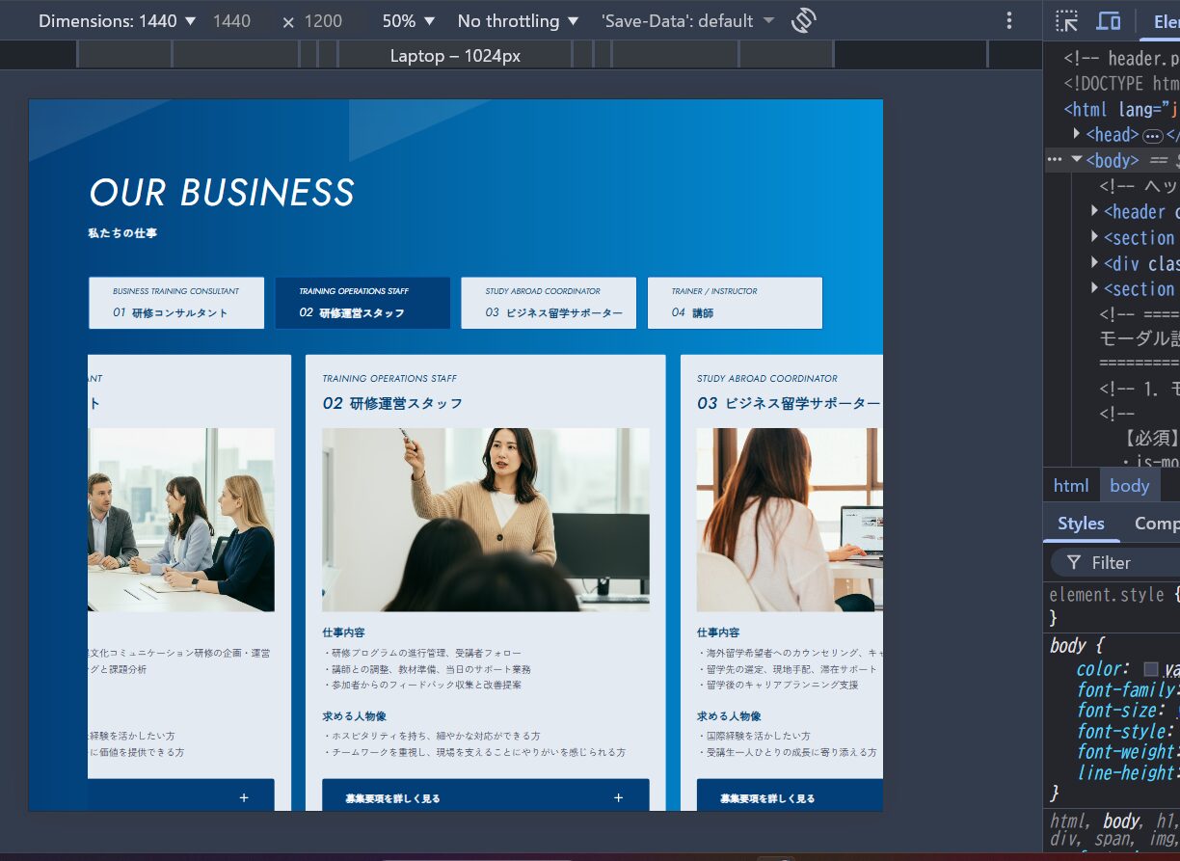Click the plus icon on 研修運営スタッフ card button
This screenshot has height=861, width=1180.
[618, 797]
